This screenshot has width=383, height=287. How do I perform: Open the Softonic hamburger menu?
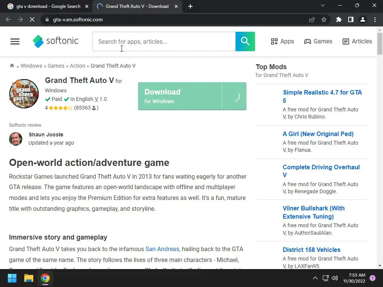tap(15, 41)
